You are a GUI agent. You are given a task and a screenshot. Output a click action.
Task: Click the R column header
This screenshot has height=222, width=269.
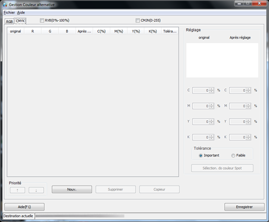click(x=33, y=31)
